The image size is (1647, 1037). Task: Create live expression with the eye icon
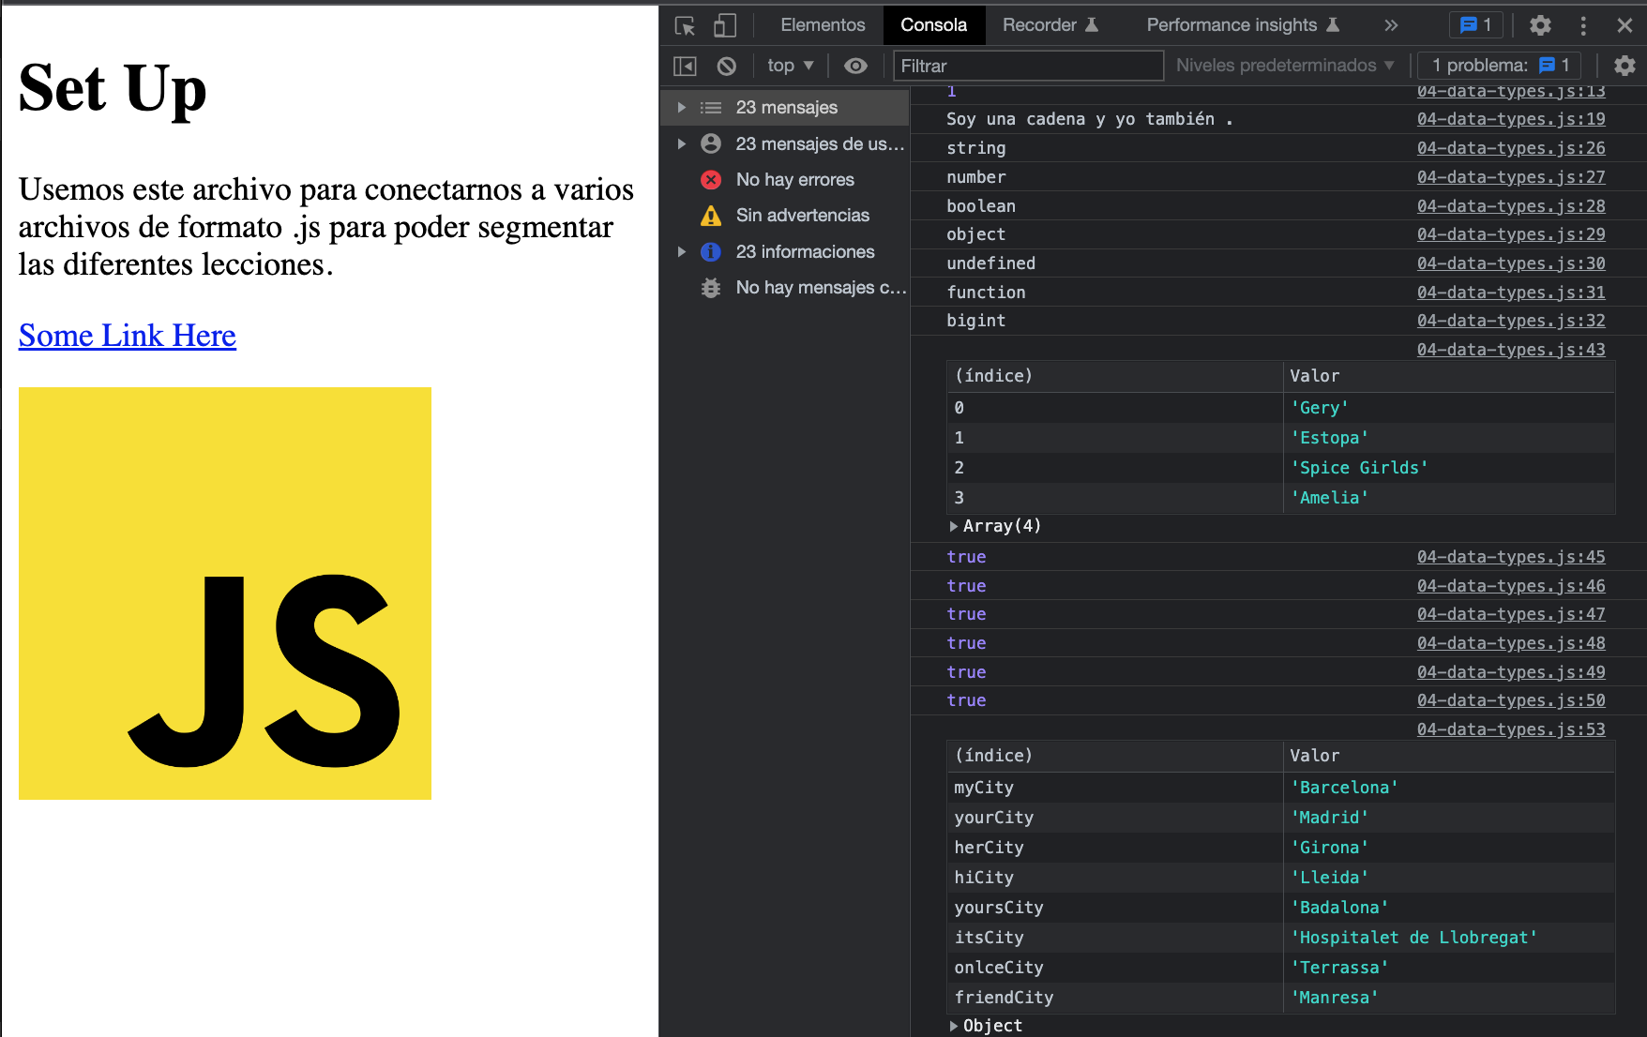point(855,66)
